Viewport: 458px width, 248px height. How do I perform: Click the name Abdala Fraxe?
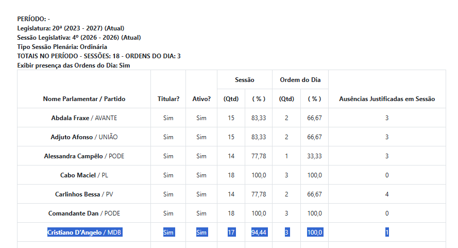point(70,118)
